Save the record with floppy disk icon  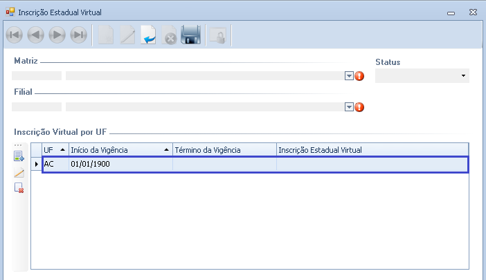coord(190,35)
